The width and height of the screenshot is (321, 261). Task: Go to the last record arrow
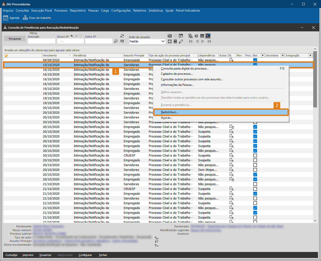[209, 41]
